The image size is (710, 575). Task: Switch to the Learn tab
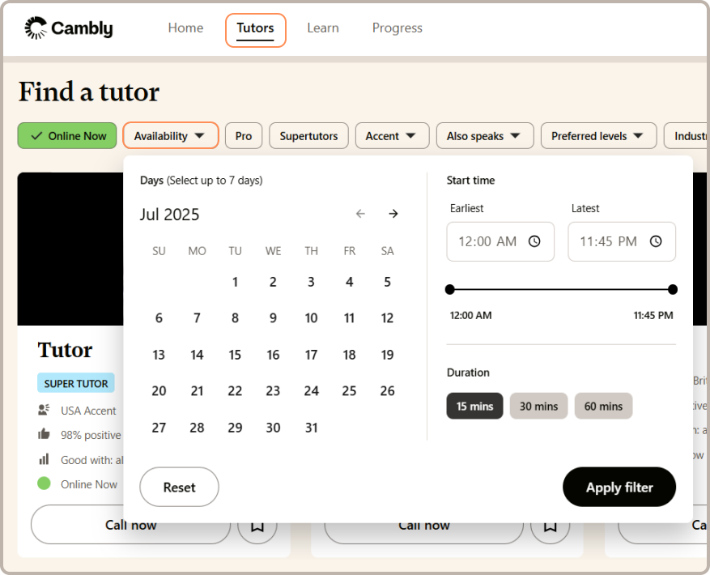tap(322, 28)
